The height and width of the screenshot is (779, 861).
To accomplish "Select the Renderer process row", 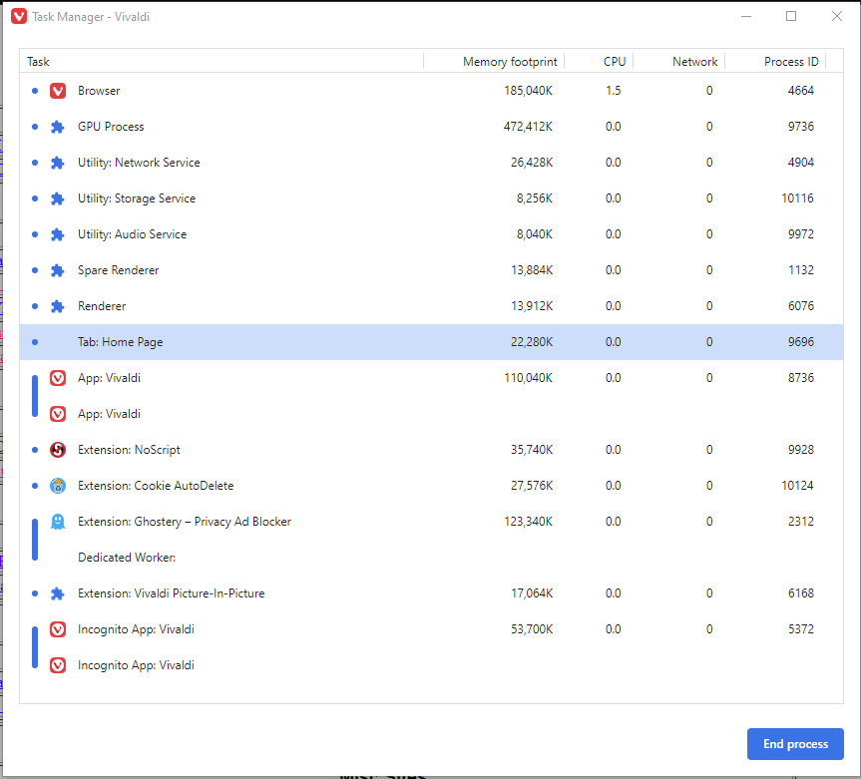I will [432, 306].
